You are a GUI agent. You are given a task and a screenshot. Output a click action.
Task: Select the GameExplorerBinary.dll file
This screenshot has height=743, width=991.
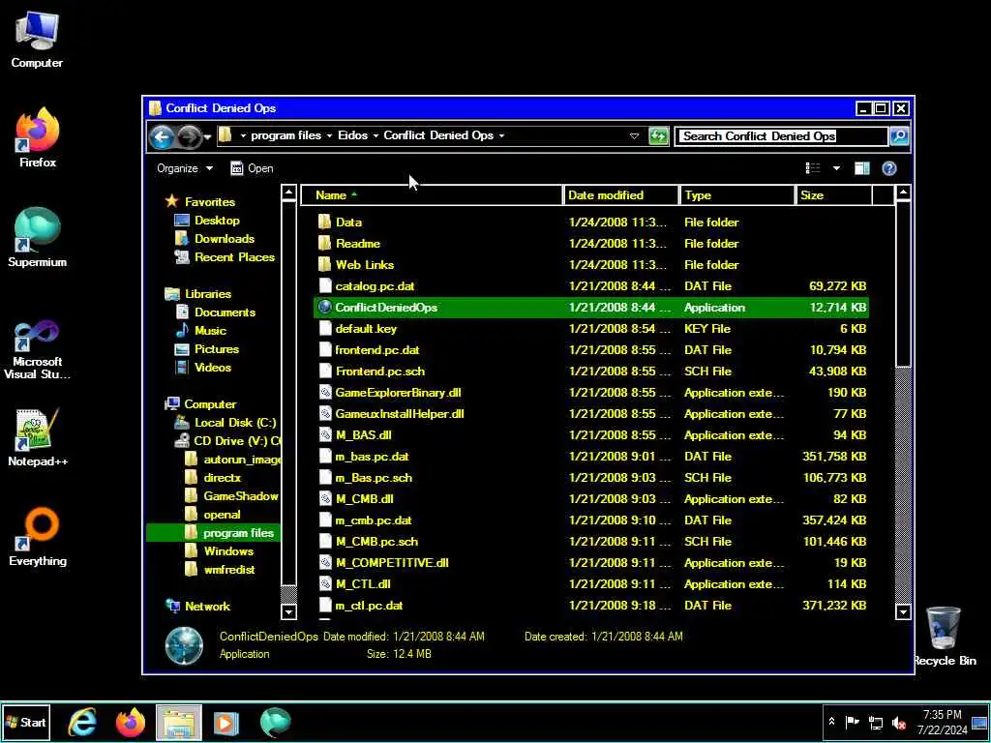coord(591,393)
